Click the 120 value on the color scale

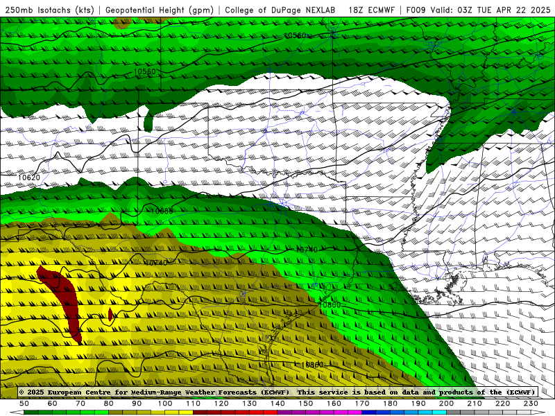[x=221, y=404]
